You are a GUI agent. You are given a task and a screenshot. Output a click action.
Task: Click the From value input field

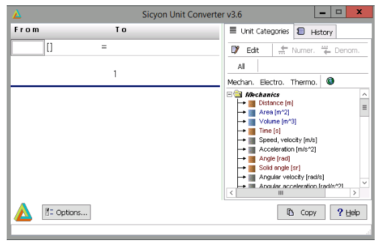click(27, 48)
